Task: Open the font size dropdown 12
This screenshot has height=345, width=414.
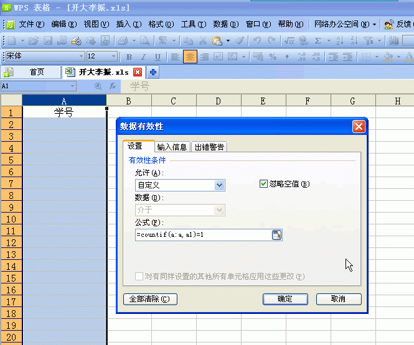Action: click(x=113, y=56)
